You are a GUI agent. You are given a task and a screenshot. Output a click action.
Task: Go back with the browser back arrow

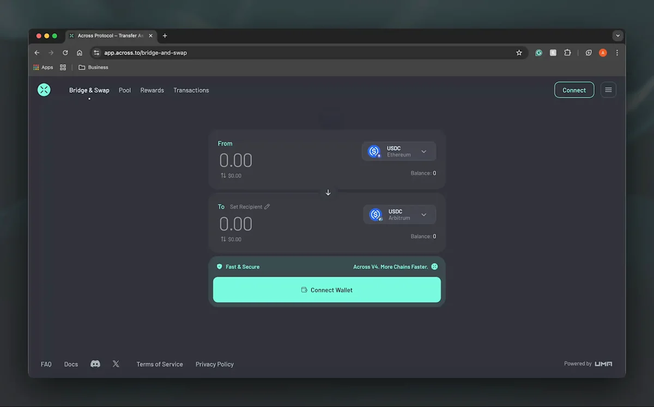(37, 53)
